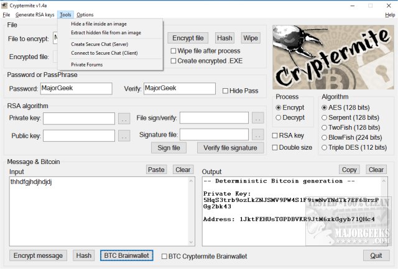Screen dimensions: 398x269
Task: Click the Encrypt message button
Action: 38,255
